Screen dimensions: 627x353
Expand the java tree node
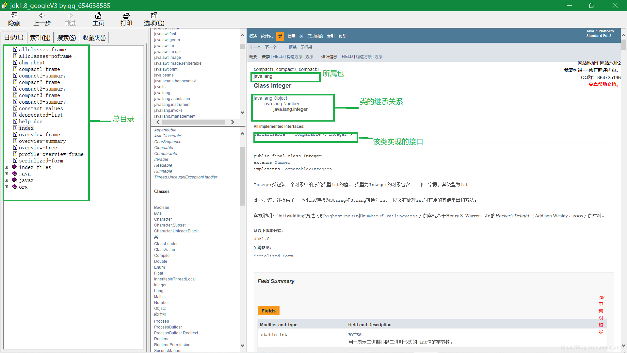click(x=6, y=174)
